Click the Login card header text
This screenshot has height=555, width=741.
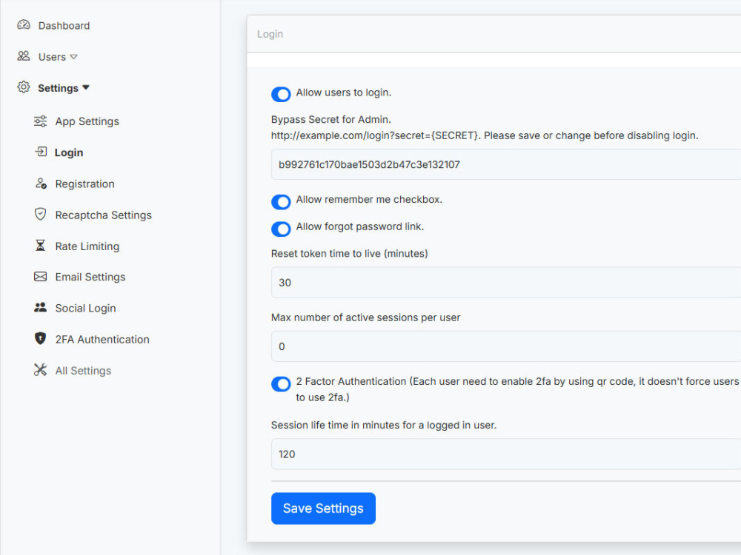click(270, 34)
